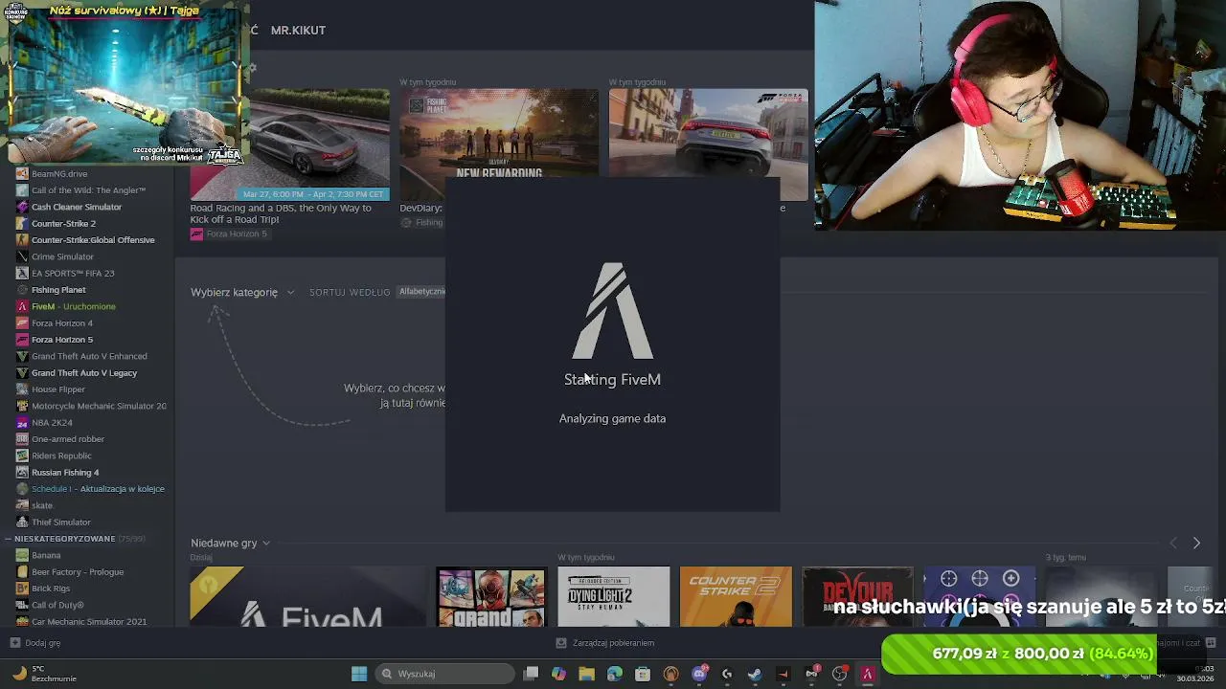Select Riders Republic in the game list
Viewport: 1226px width, 689px height.
coord(61,456)
